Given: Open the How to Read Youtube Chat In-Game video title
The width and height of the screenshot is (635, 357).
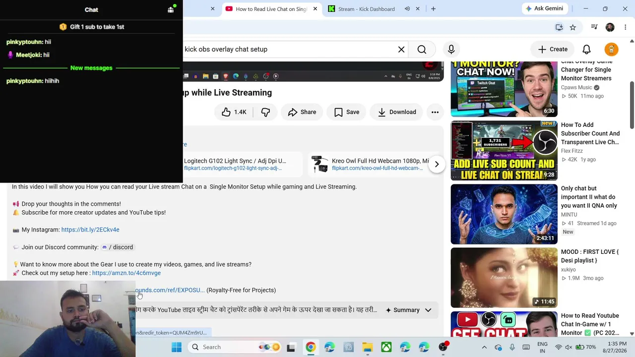Looking at the screenshot, I should pyautogui.click(x=590, y=324).
